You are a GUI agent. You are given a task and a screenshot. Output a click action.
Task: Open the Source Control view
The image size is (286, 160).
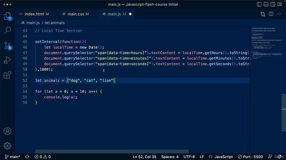8,45
